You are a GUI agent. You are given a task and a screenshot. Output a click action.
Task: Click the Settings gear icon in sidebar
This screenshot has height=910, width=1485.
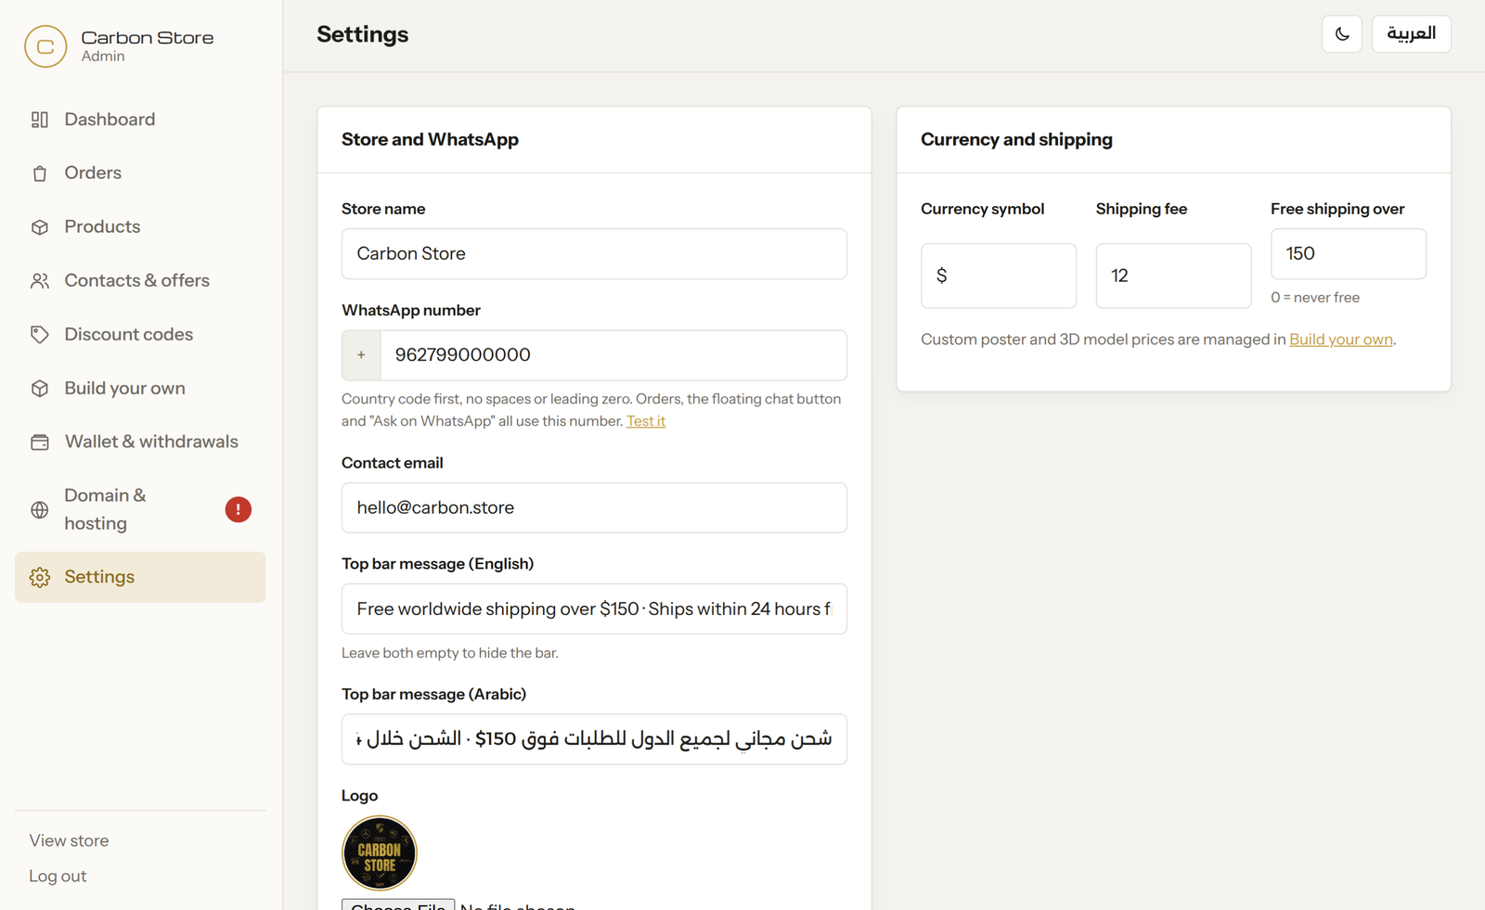pyautogui.click(x=39, y=577)
